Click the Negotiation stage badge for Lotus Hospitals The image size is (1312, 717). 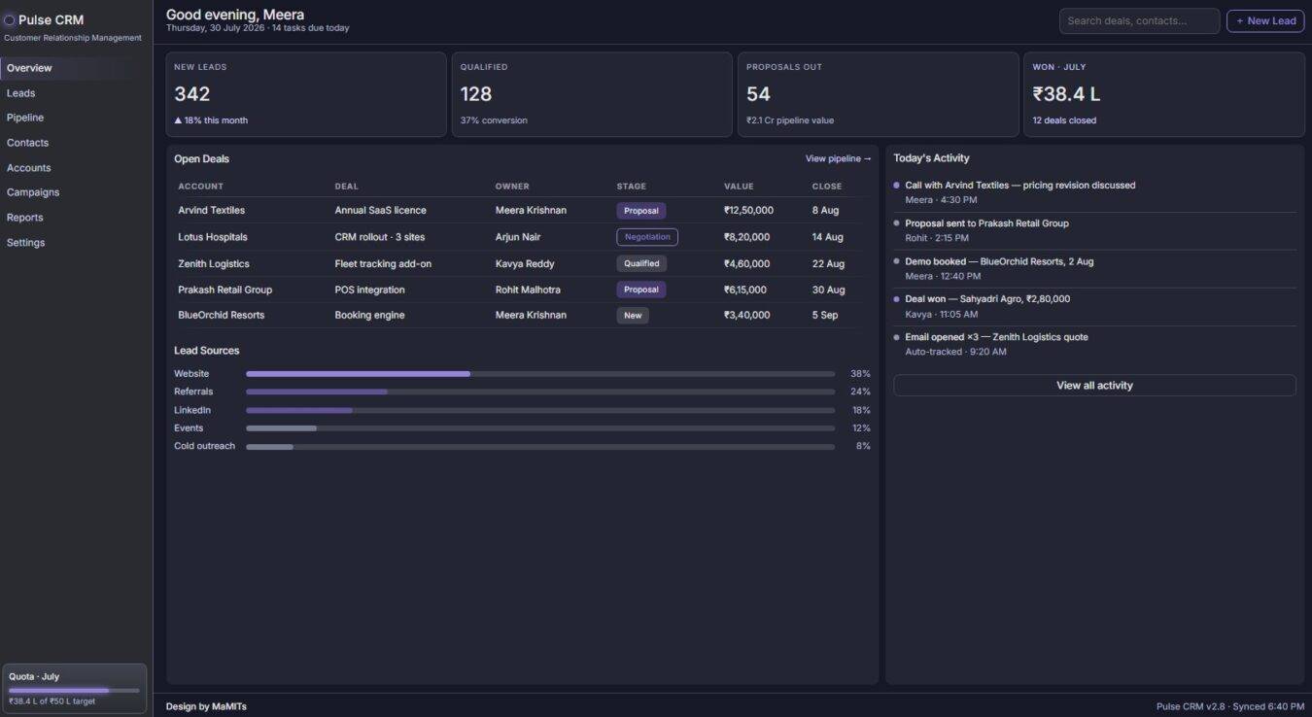647,237
